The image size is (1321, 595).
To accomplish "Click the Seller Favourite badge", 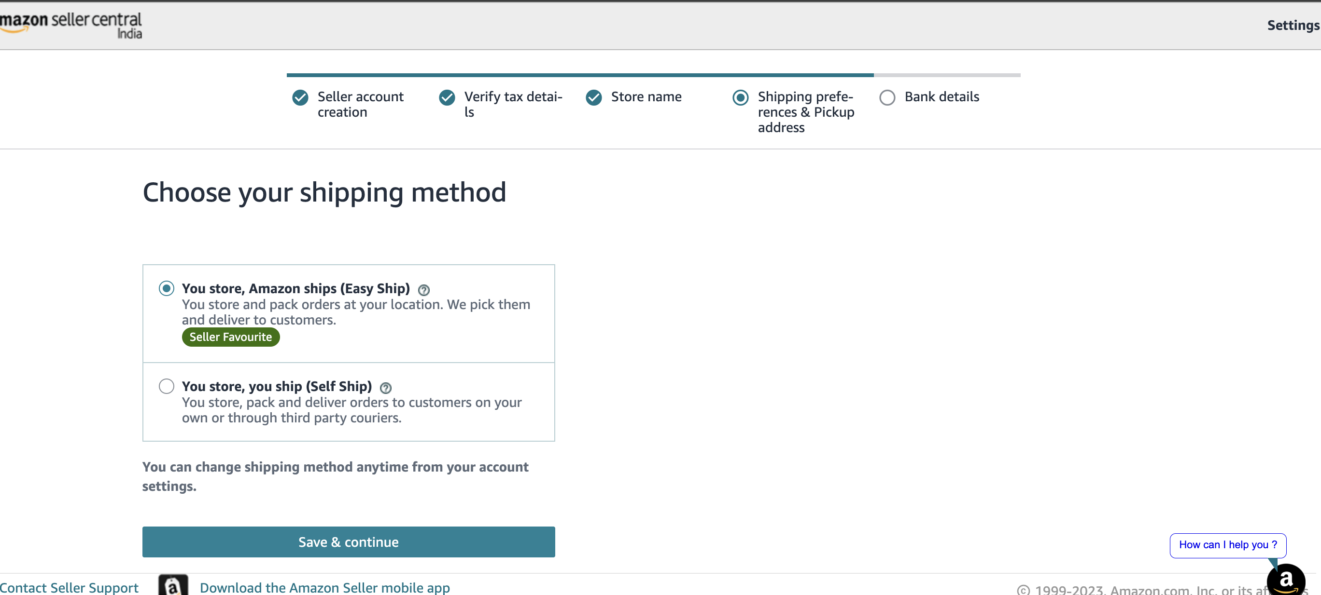I will (x=231, y=337).
